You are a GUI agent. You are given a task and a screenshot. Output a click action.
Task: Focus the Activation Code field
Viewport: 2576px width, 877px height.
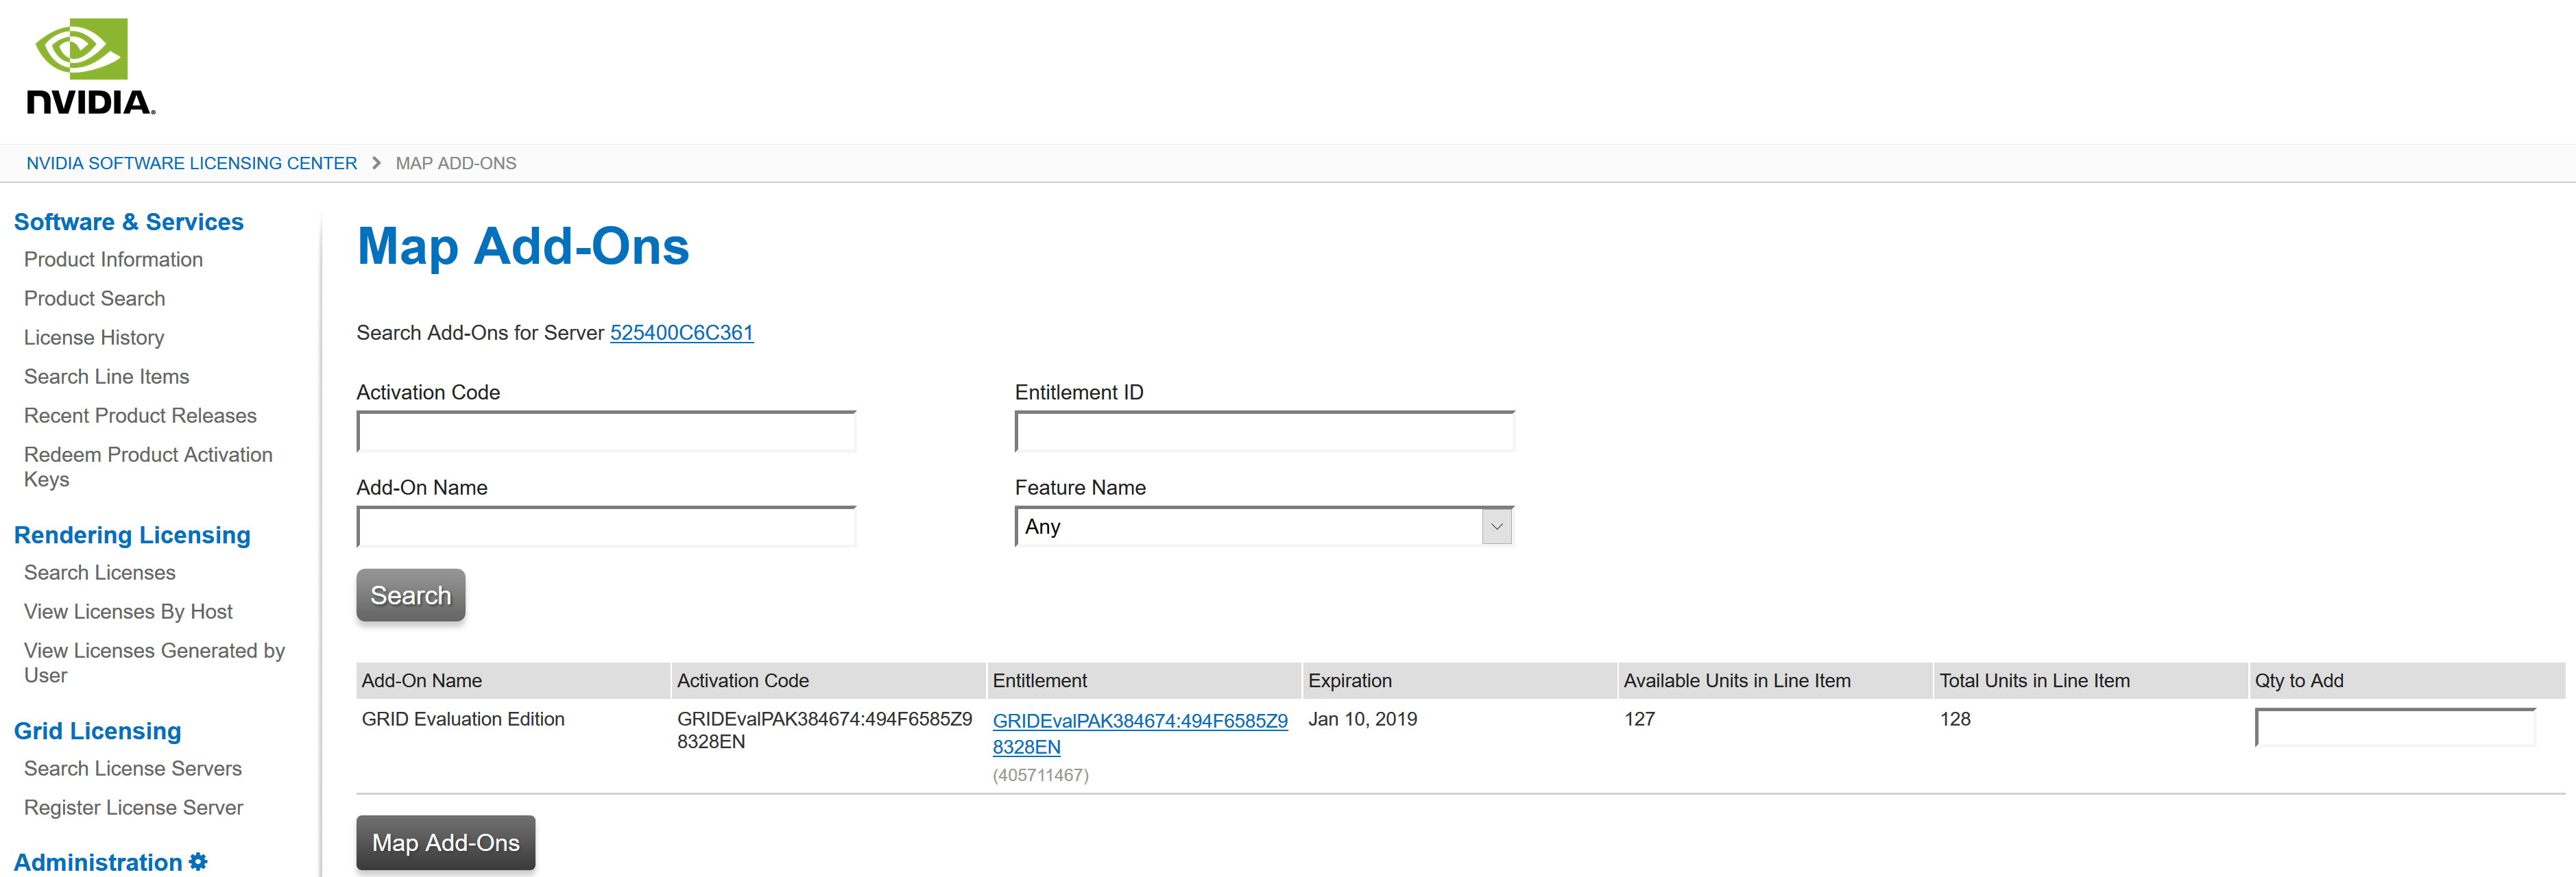[x=606, y=432]
